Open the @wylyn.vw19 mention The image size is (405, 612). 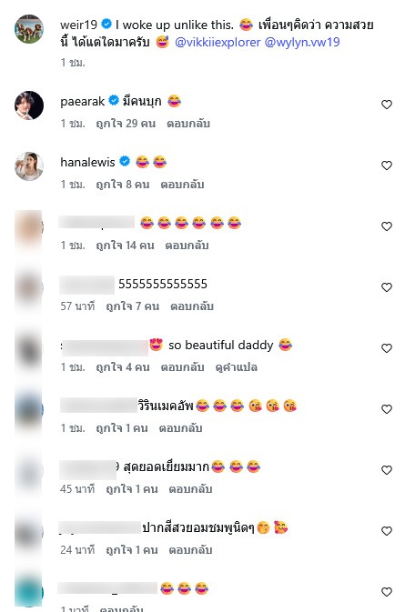click(302, 42)
